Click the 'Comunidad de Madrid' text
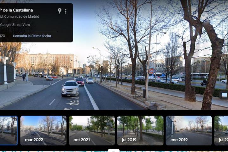Screen dimensions: 228x152 pos(22,16)
